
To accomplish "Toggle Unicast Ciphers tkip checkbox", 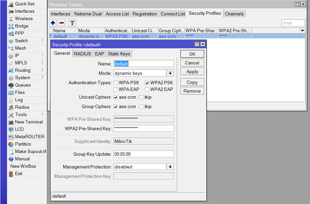I will pos(141,97).
